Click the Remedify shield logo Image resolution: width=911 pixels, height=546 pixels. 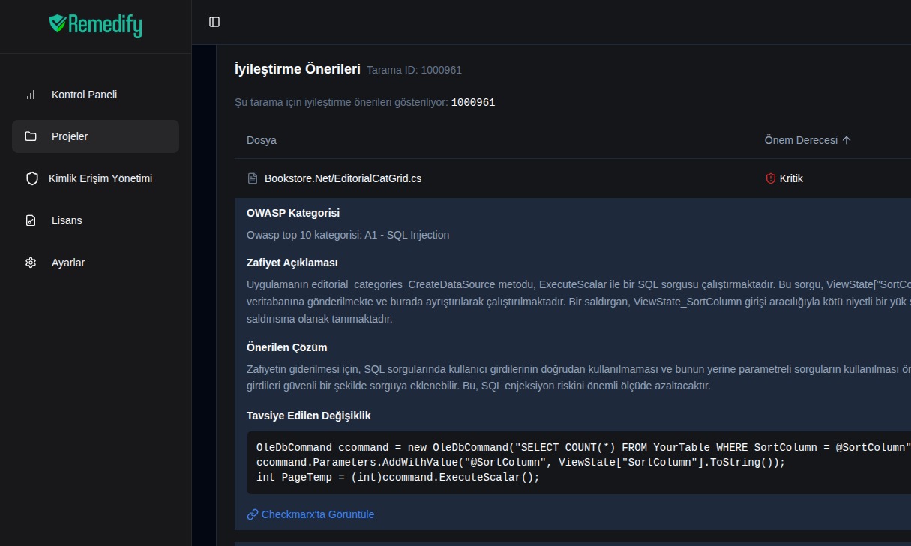(x=58, y=24)
